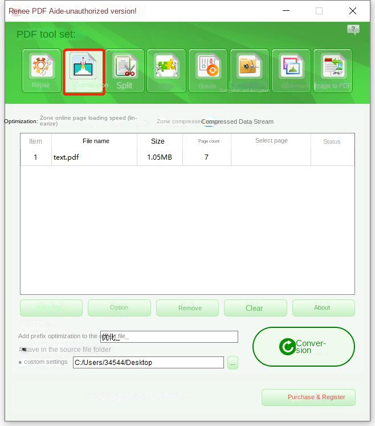
Task: Select the Rotate PDF tool
Action: 207,71
